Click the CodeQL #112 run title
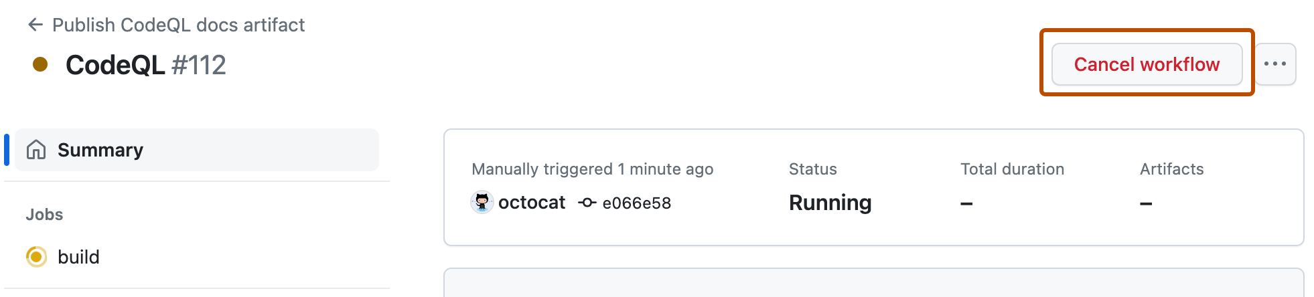 pos(146,65)
